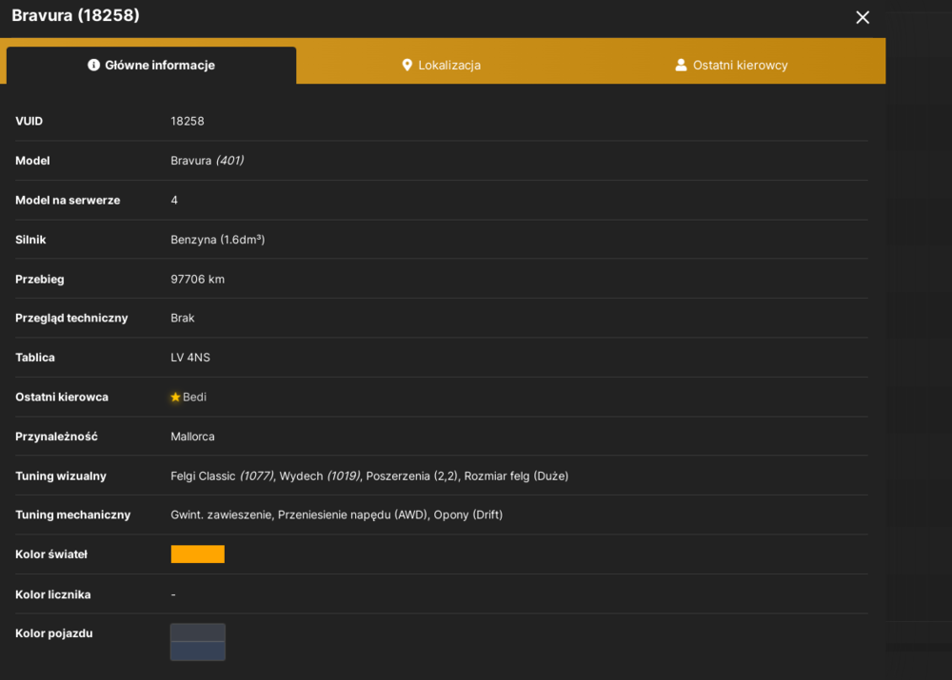Switch to Ostatni kierowcy tab

pos(731,65)
